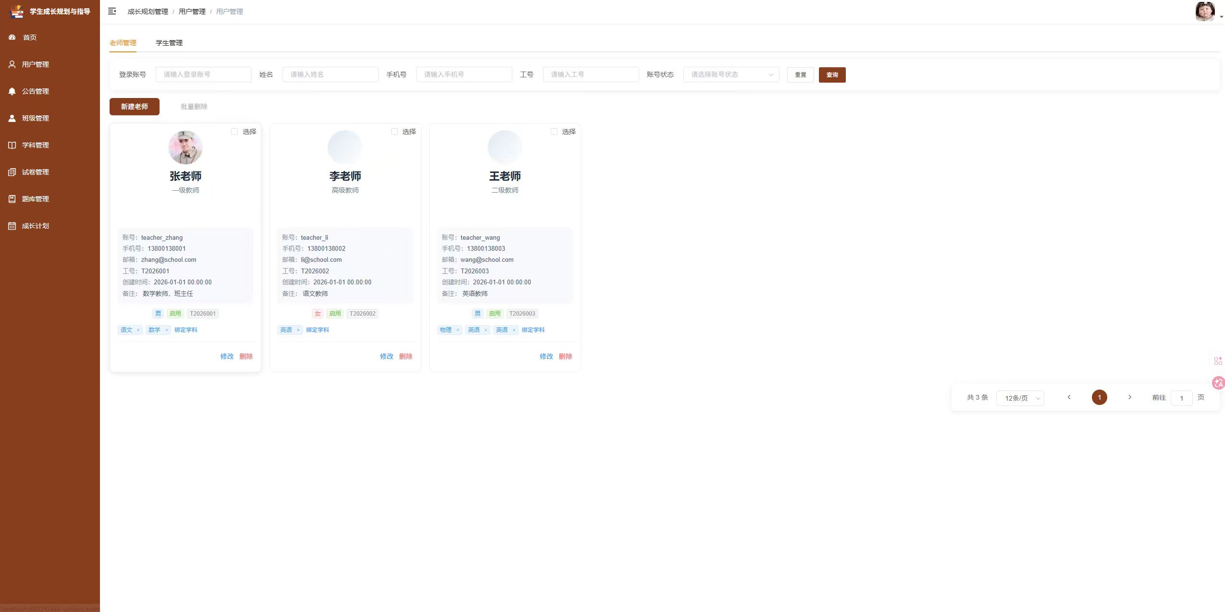
Task: Click the 新建老师 button
Action: 135,107
